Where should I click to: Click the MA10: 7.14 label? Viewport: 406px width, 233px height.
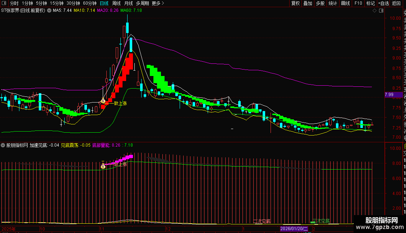click(x=84, y=11)
